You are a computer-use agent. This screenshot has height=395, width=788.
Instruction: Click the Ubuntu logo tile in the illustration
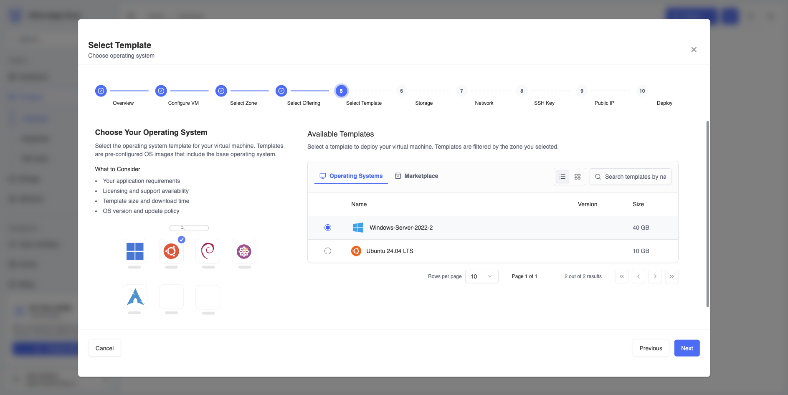point(171,251)
